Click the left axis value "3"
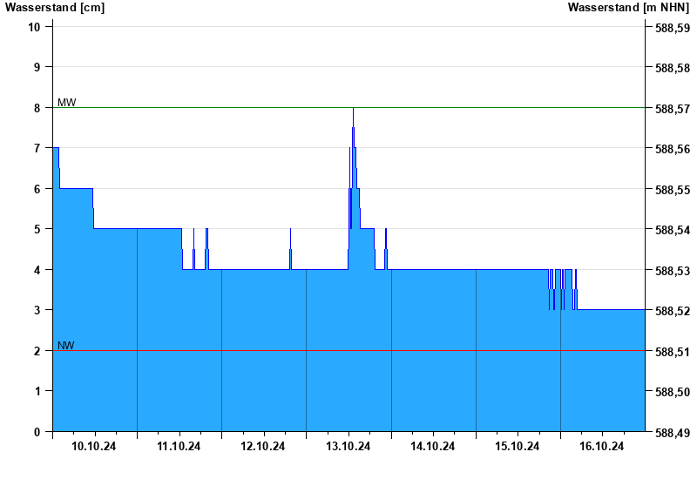This screenshot has height=479, width=697. (x=37, y=310)
